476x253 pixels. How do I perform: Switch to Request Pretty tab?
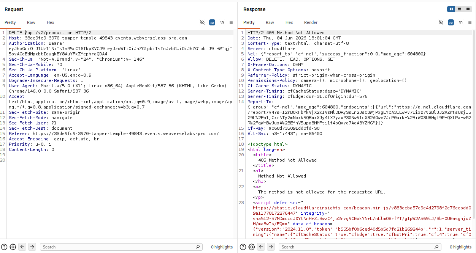click(x=10, y=22)
